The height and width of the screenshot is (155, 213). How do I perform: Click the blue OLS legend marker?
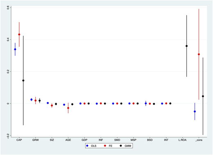[87, 146]
